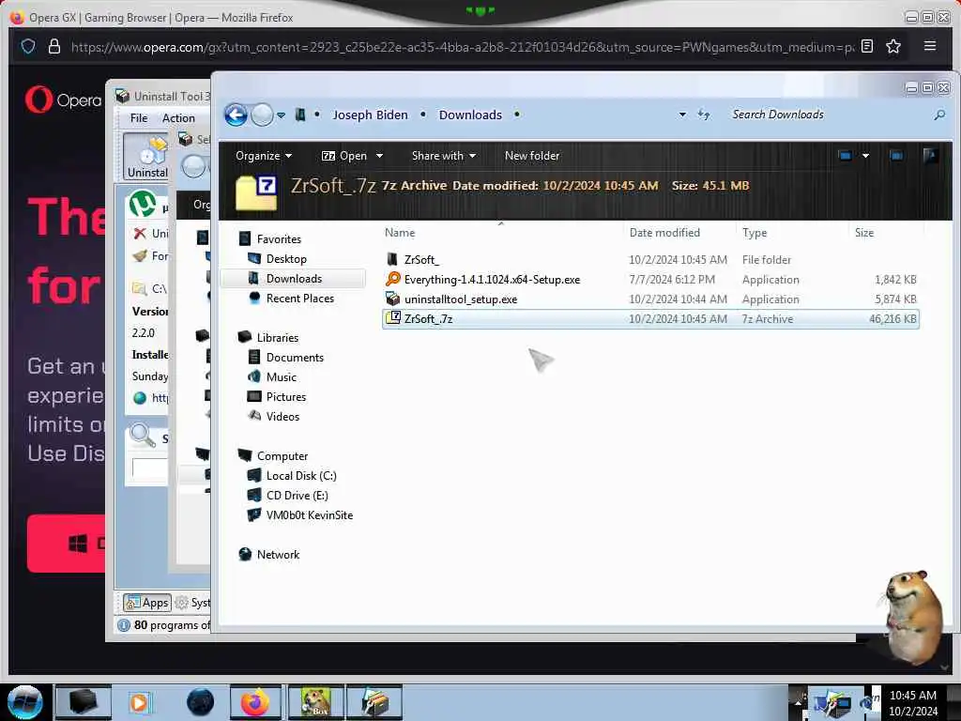Viewport: 961px width, 721px height.
Task: Click the Downloads breadcrumb in address bar
Action: pyautogui.click(x=470, y=115)
